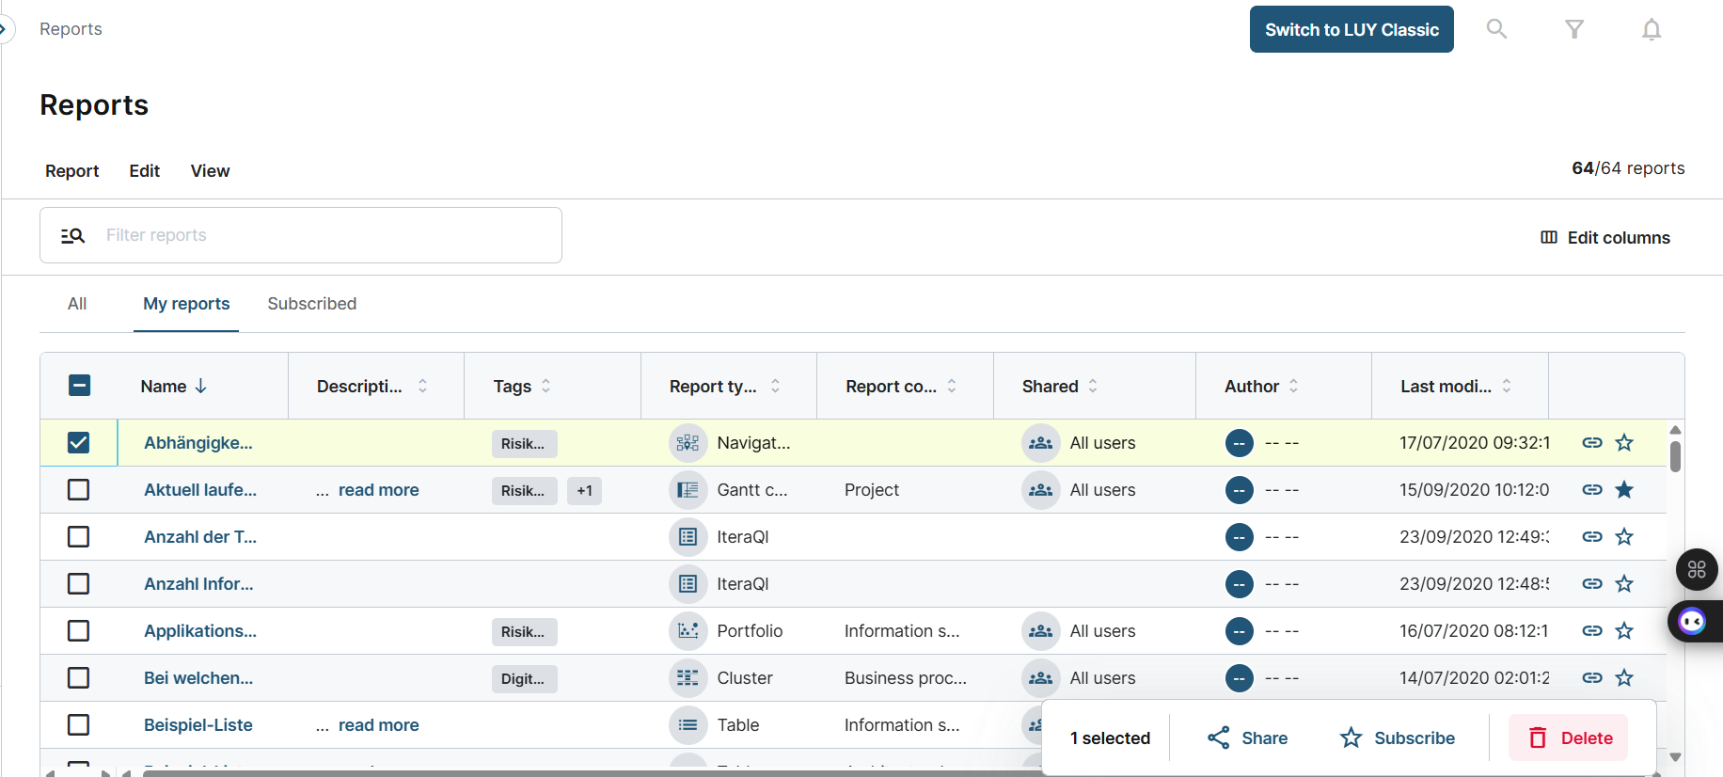The image size is (1723, 777).
Task: Check the Aktuell laufe... row checkbox
Action: point(79,490)
